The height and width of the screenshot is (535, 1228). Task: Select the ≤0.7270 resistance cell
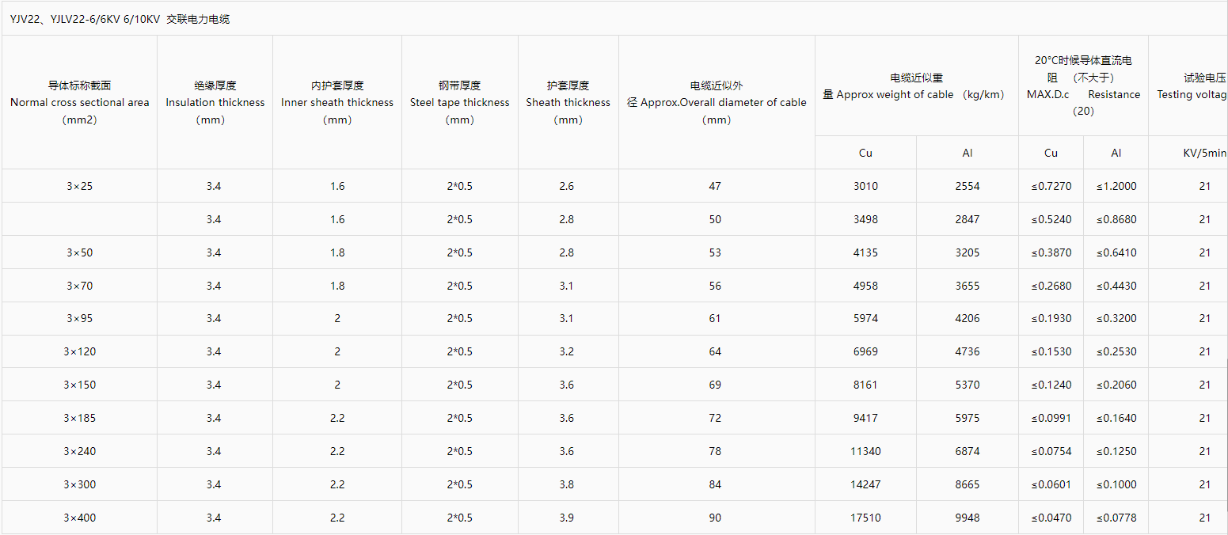1051,186
